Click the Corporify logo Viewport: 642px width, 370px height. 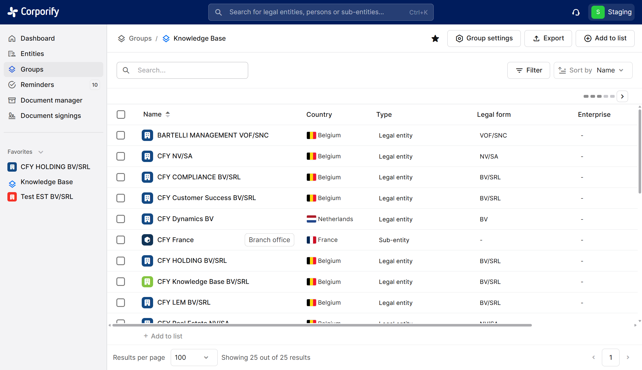(x=33, y=12)
